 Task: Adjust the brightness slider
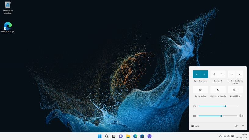click(218, 106)
